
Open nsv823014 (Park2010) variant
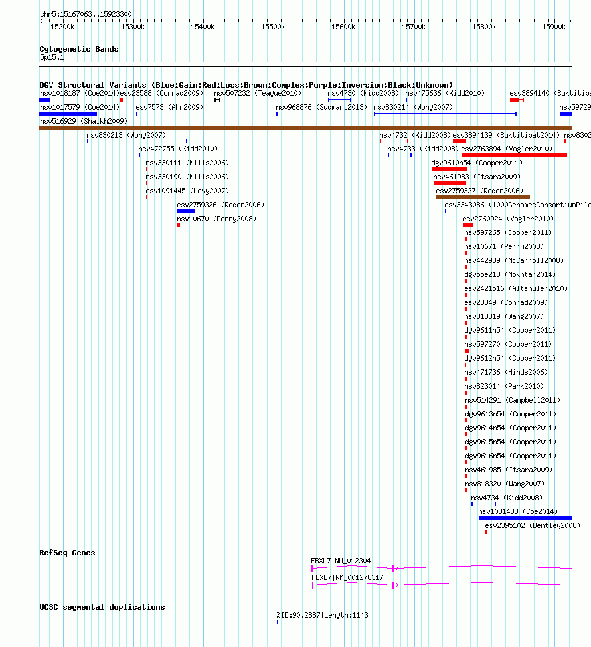pyautogui.click(x=504, y=387)
